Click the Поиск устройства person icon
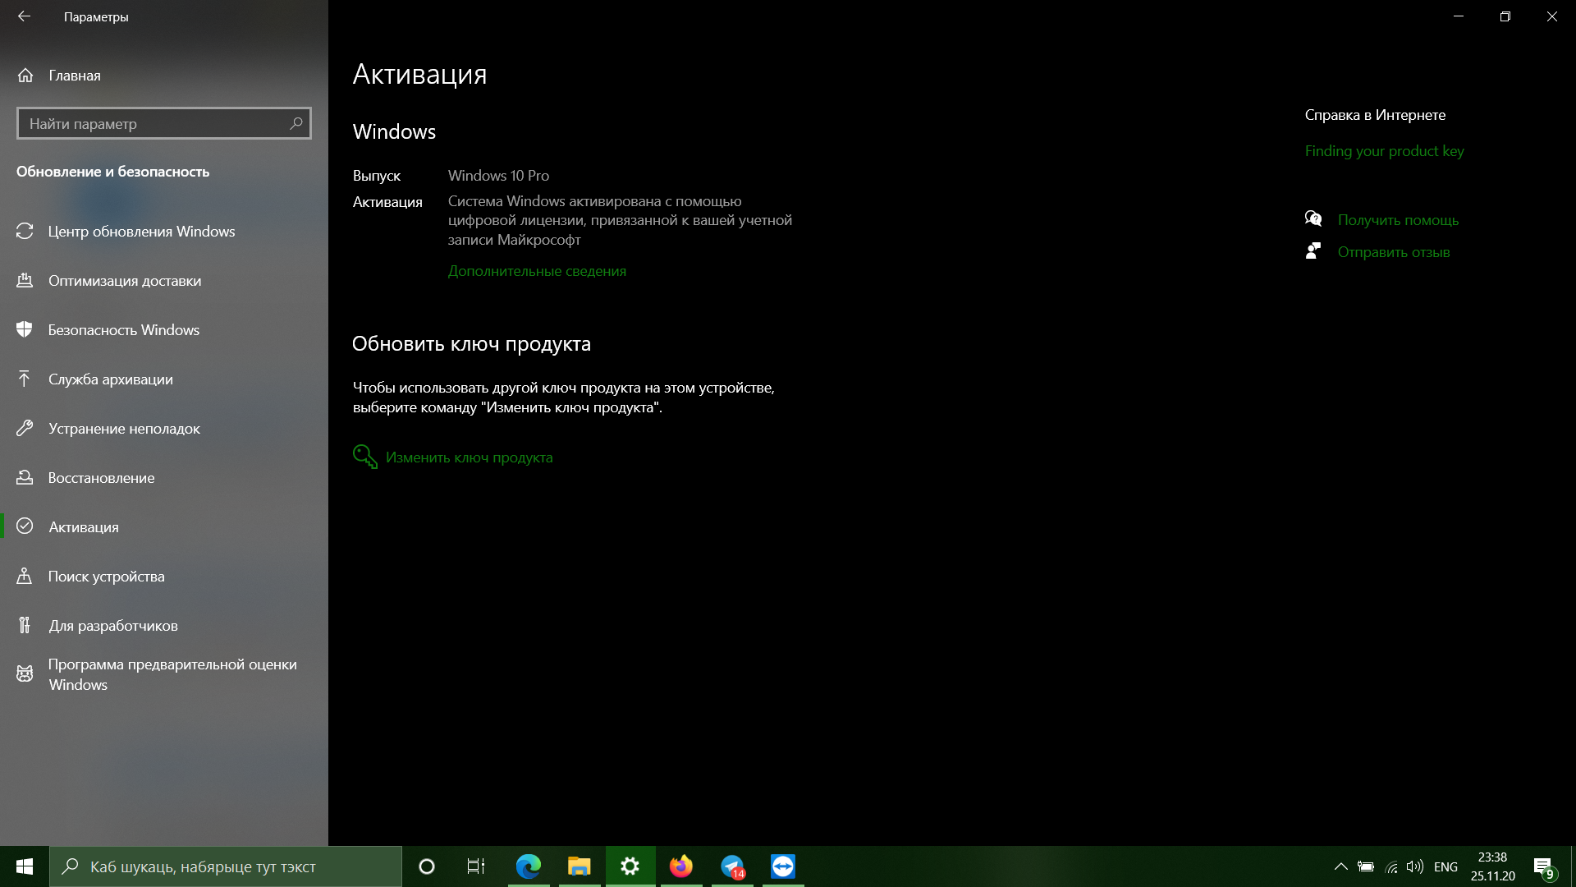1576x887 pixels. 25,576
